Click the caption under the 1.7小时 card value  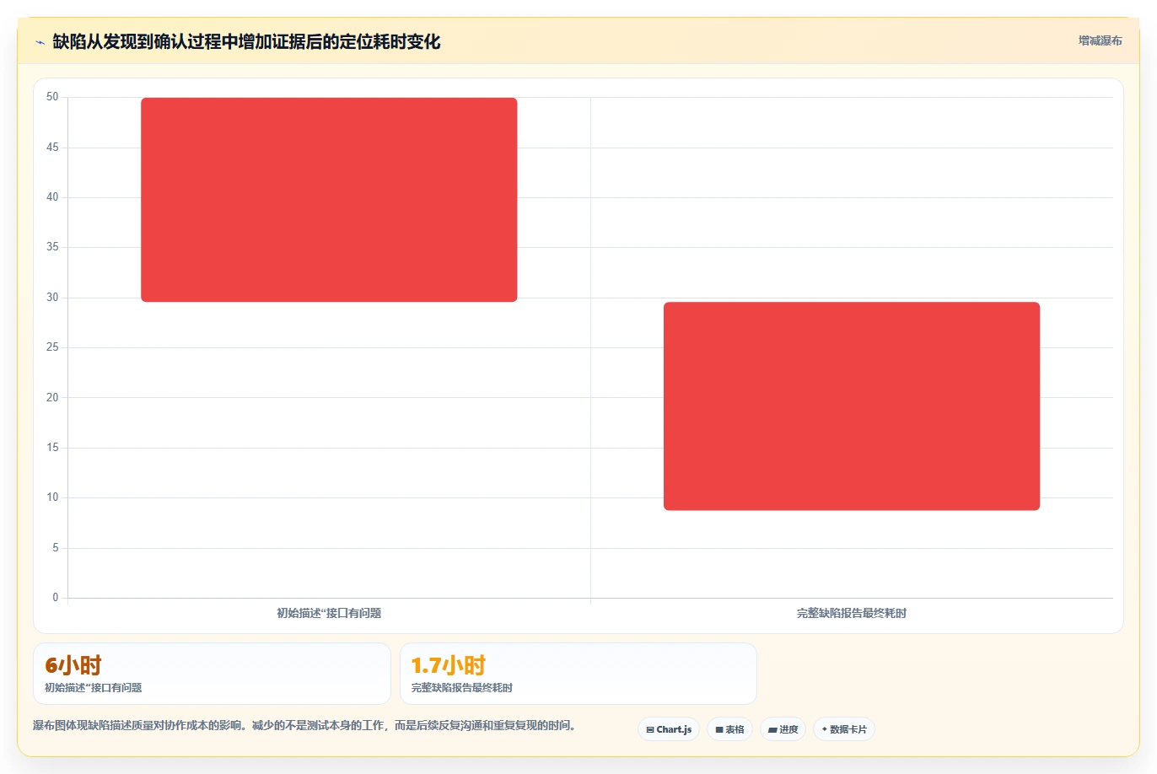[461, 688]
